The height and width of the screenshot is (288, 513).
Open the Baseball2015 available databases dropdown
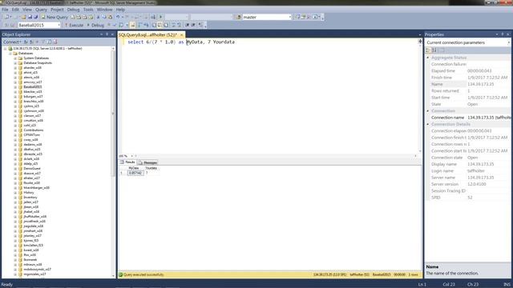pyautogui.click(x=59, y=25)
